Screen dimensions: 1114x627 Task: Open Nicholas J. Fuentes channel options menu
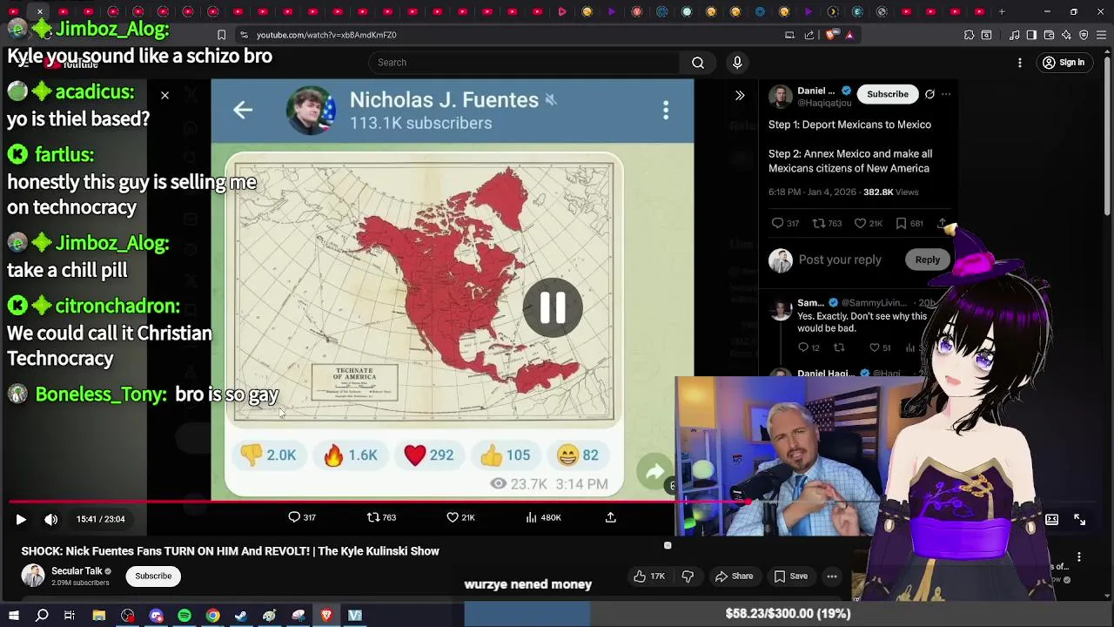tap(666, 110)
